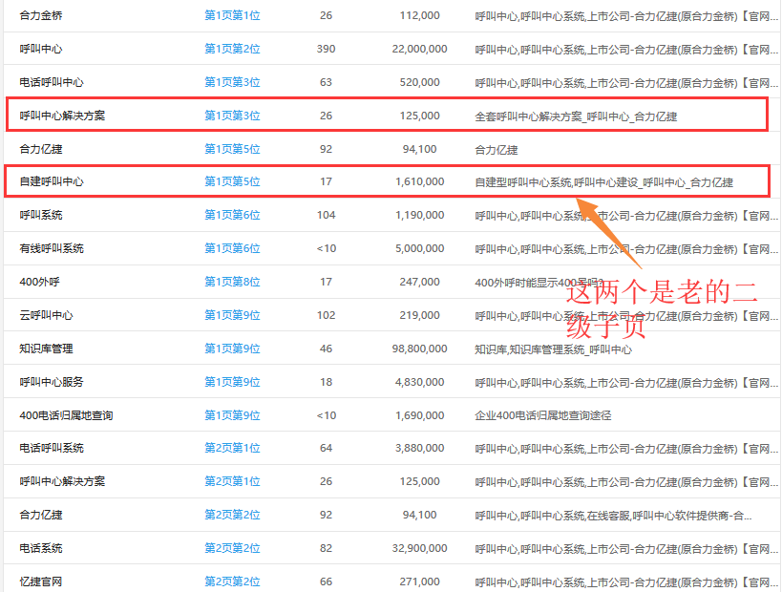
Task: Open 第1页第3位 link in 呼叫中心解决方案 row
Action: click(232, 116)
